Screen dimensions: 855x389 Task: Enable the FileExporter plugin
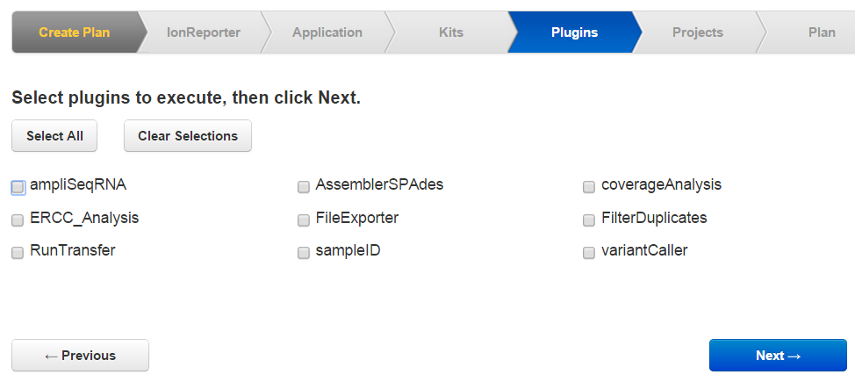pos(304,220)
